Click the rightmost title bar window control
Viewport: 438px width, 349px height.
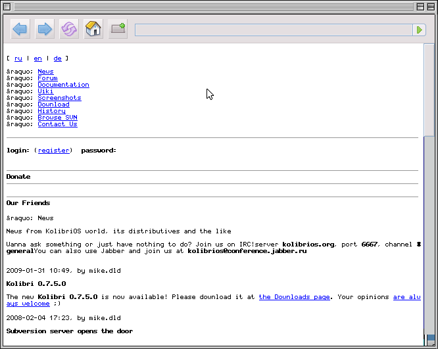point(431,7)
